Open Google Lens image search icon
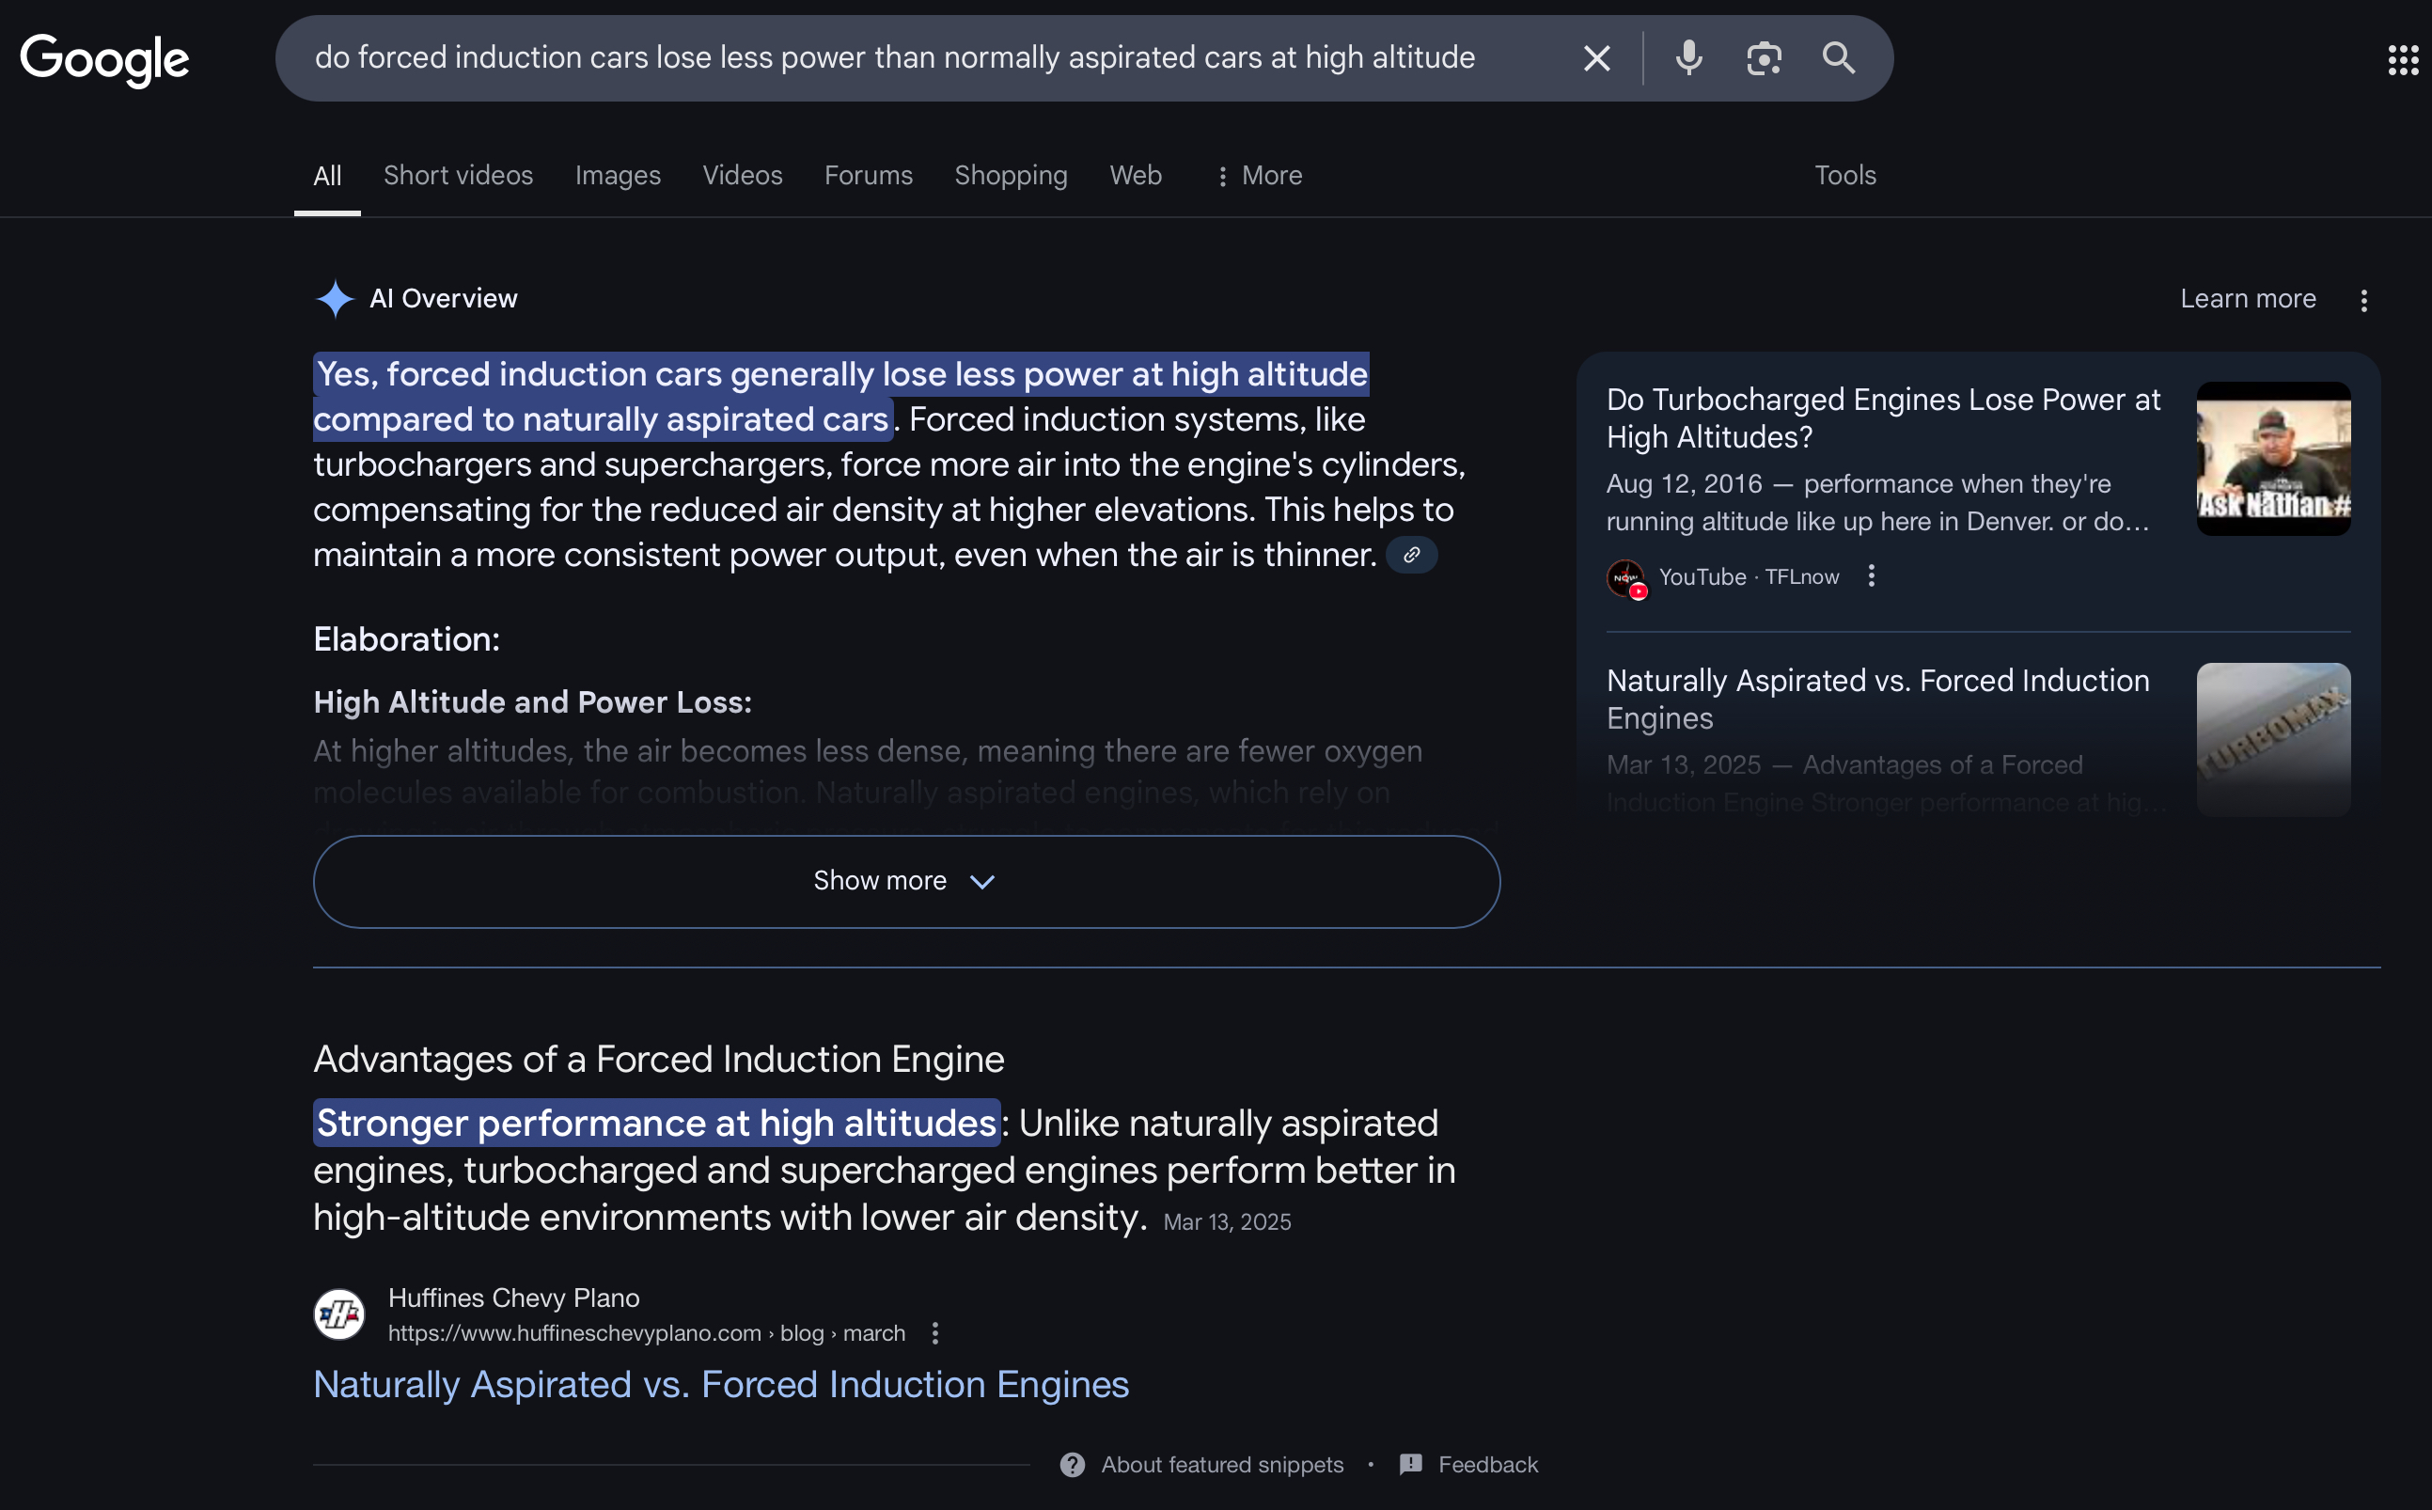 point(1763,58)
